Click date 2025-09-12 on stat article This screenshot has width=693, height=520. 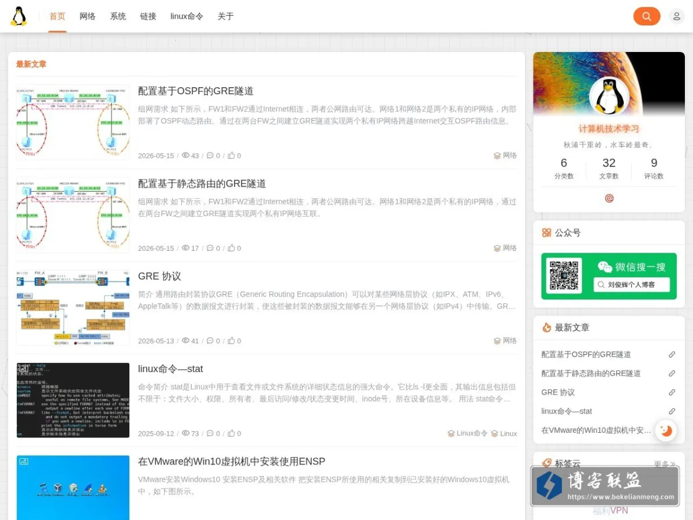tap(156, 433)
